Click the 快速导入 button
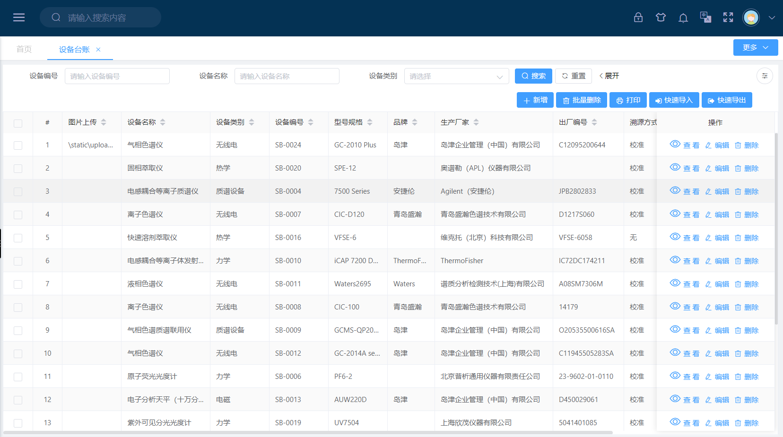The image size is (783, 437). click(674, 100)
